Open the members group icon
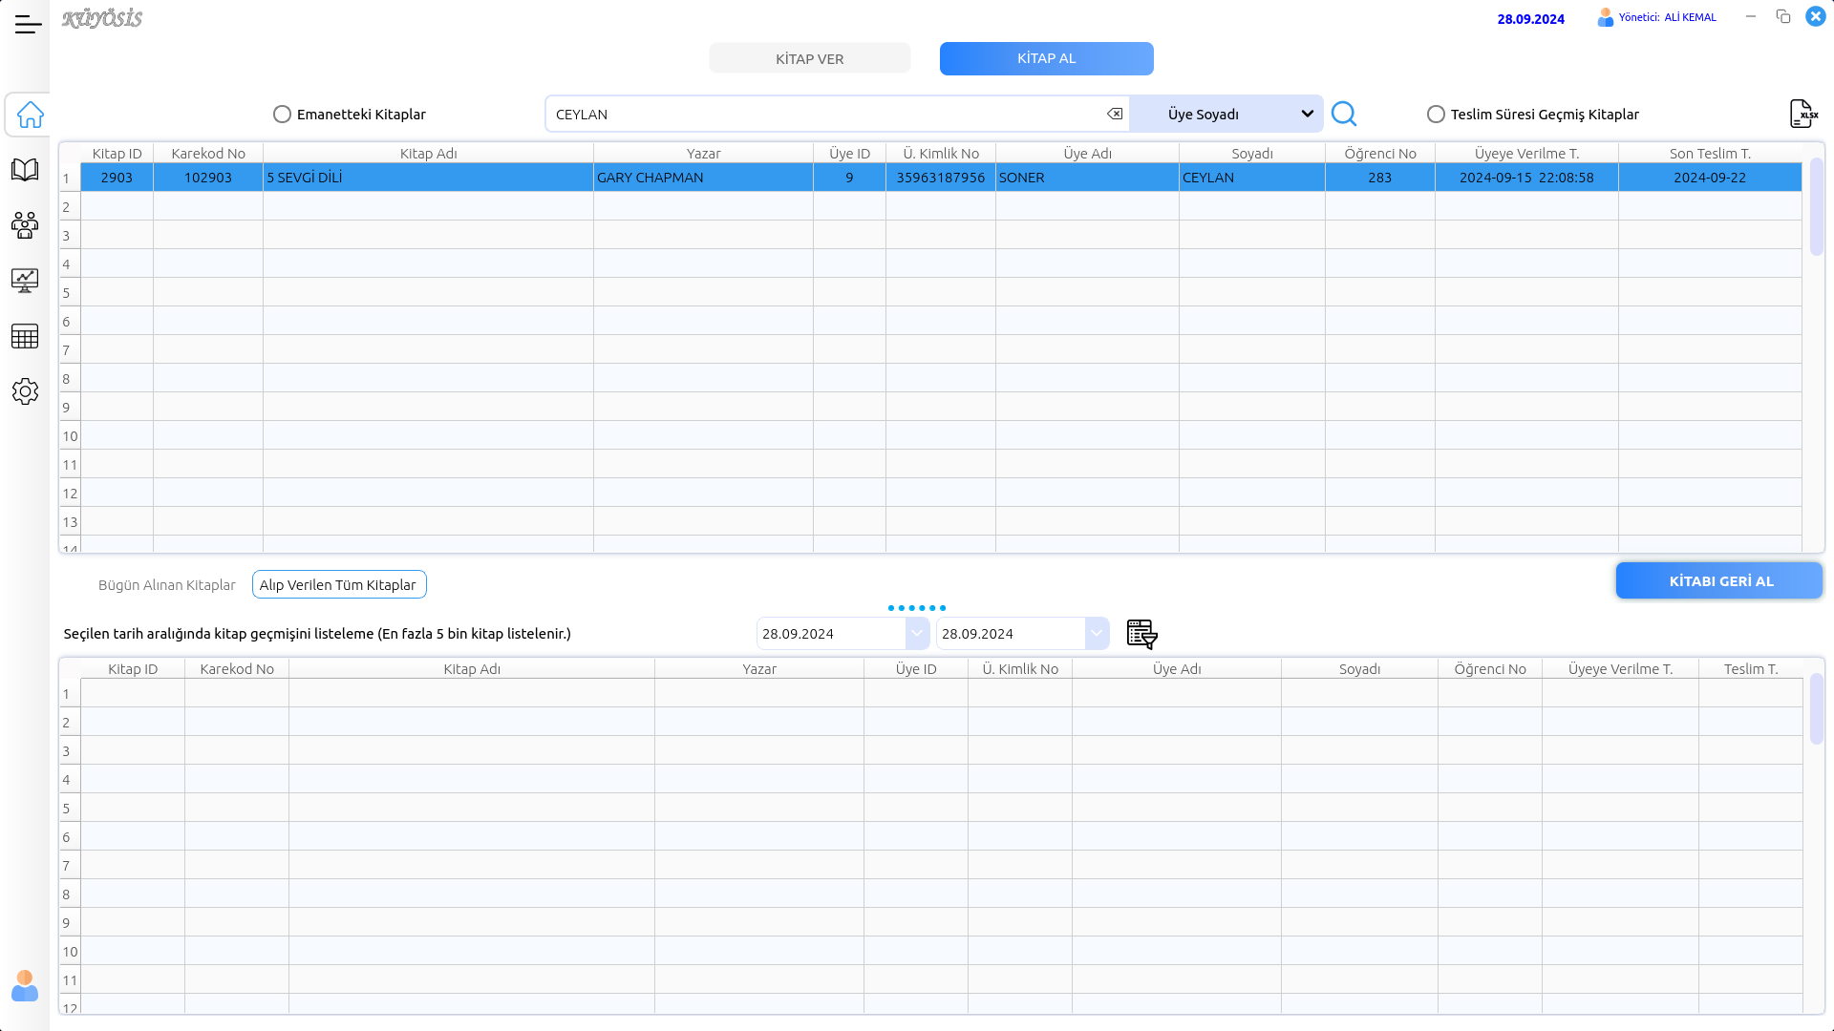 point(25,225)
